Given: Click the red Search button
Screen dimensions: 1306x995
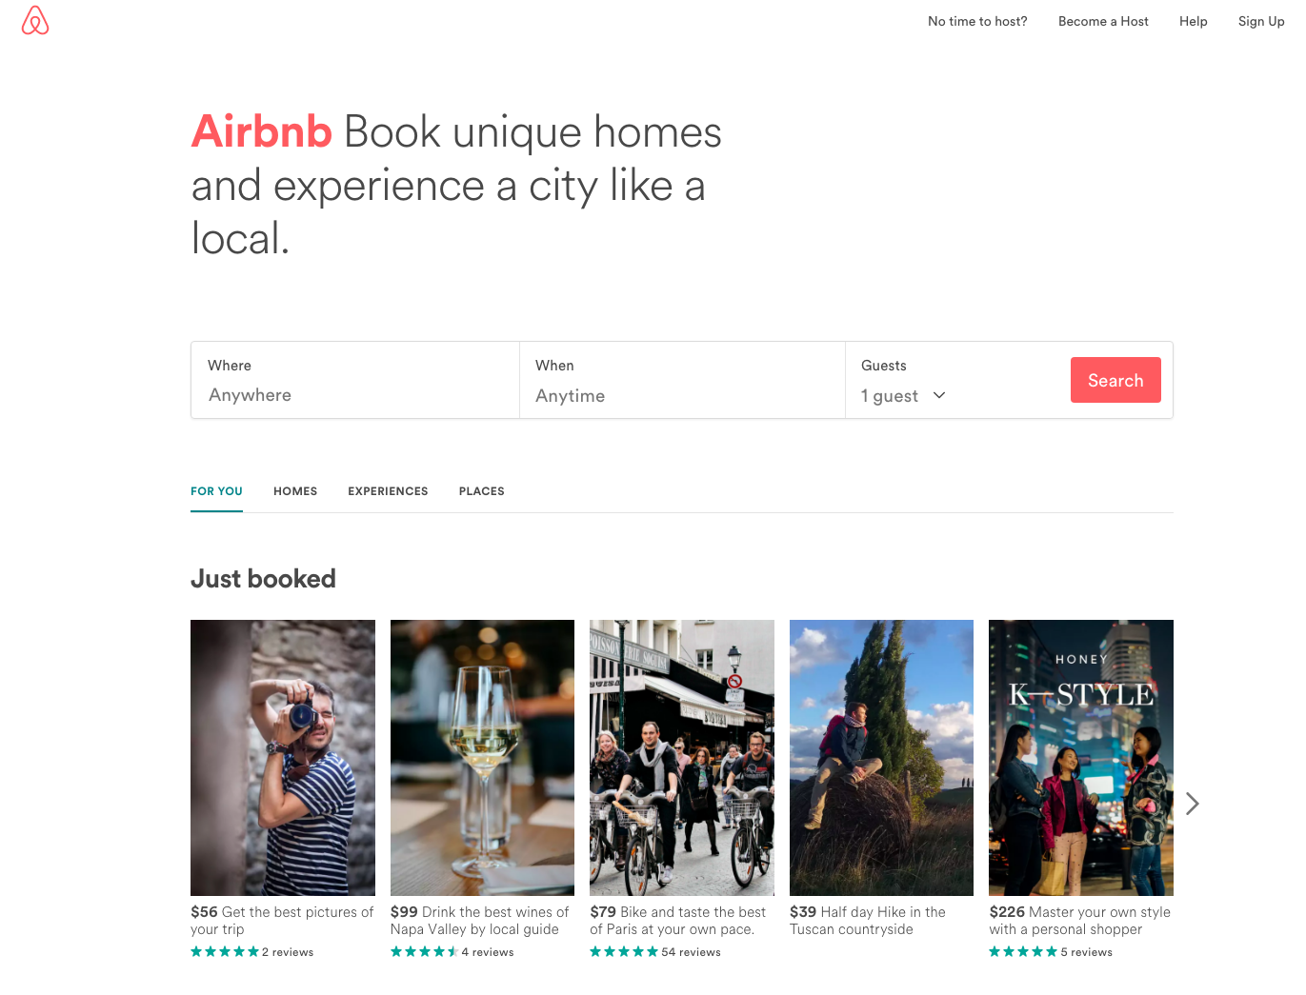Looking at the screenshot, I should 1115,380.
